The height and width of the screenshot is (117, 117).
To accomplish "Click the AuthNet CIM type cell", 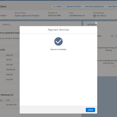I will pos(11,105).
